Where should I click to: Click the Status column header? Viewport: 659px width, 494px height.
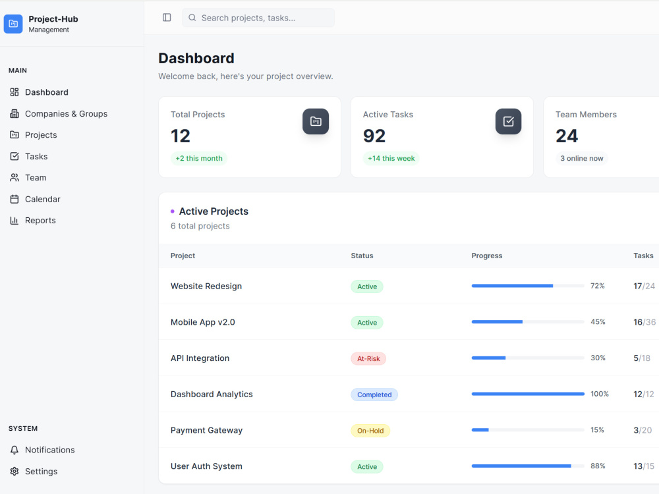[x=362, y=256]
